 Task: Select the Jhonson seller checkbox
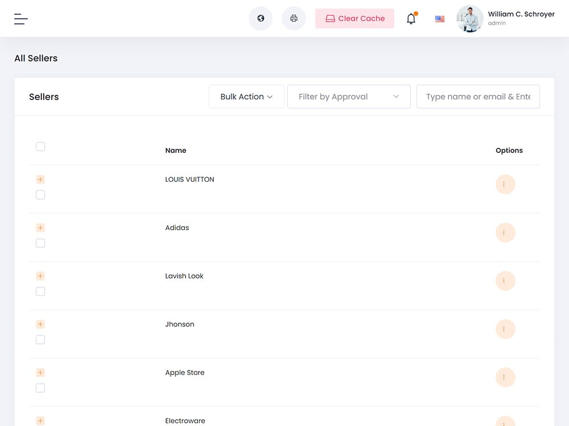point(40,340)
